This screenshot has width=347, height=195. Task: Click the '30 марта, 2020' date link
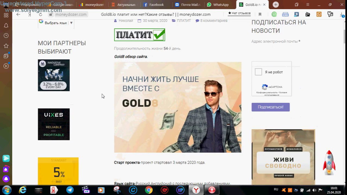click(x=155, y=21)
